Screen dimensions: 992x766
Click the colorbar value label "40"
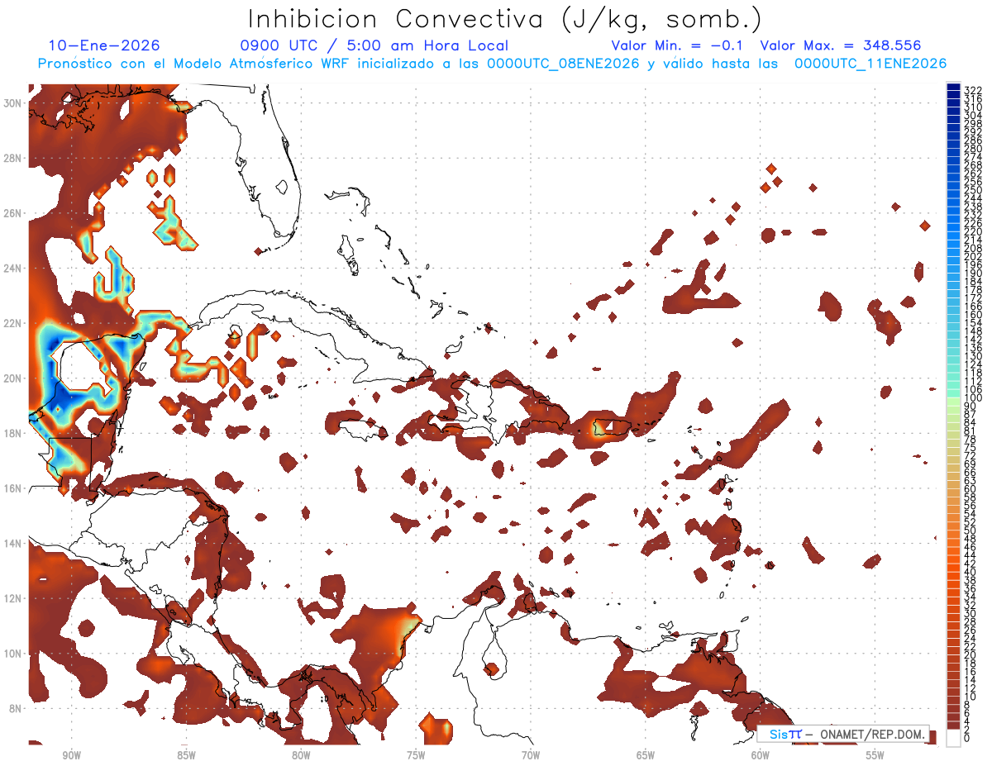click(x=971, y=572)
